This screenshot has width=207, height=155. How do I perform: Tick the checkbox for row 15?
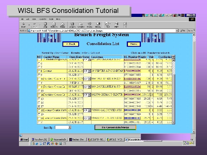point(39,99)
